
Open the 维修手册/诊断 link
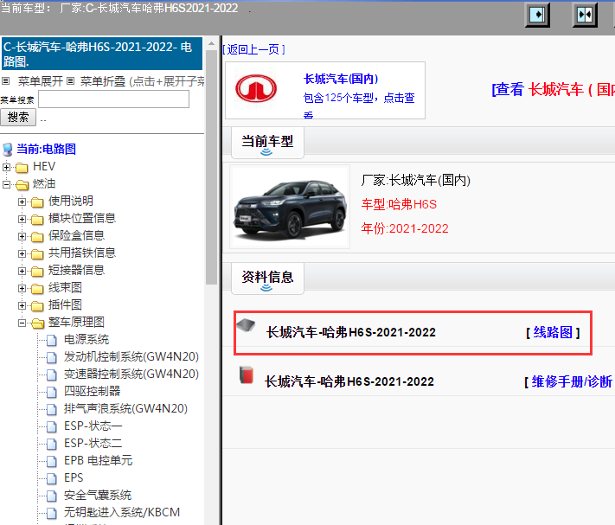coord(572,381)
